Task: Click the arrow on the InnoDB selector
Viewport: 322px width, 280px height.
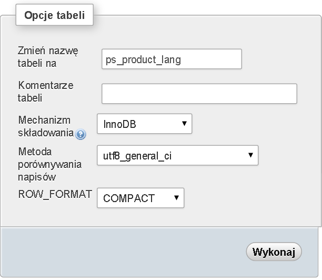Action: pos(184,124)
